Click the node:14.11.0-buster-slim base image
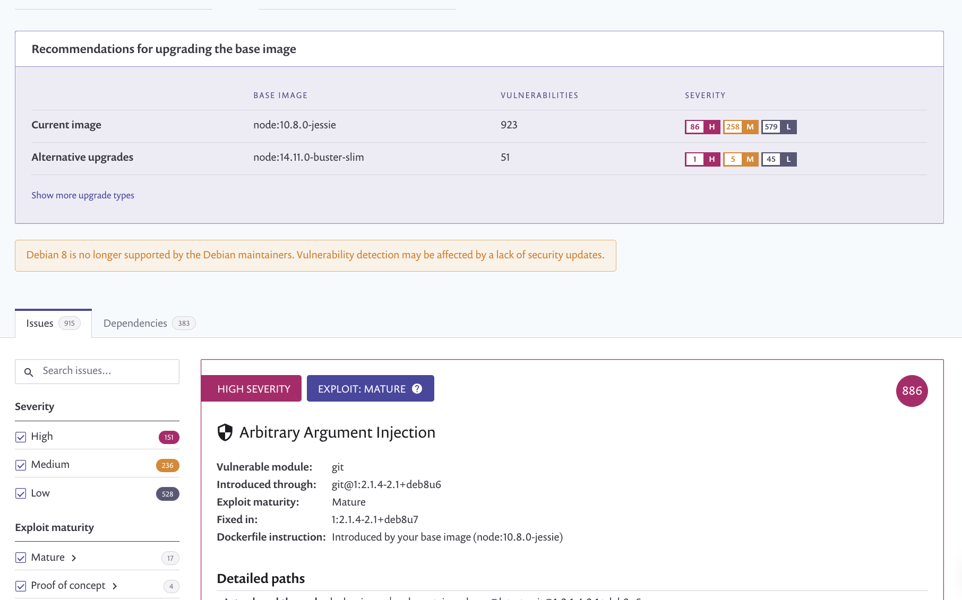 pos(308,158)
